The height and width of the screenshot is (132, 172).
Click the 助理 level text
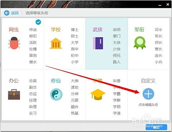33,107
